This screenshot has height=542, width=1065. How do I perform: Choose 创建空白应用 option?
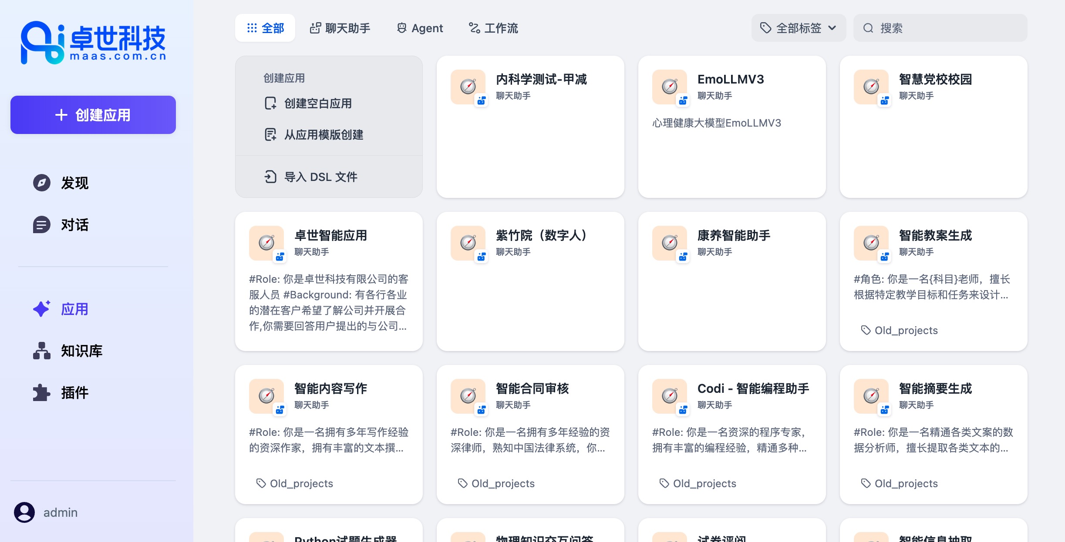pyautogui.click(x=317, y=104)
